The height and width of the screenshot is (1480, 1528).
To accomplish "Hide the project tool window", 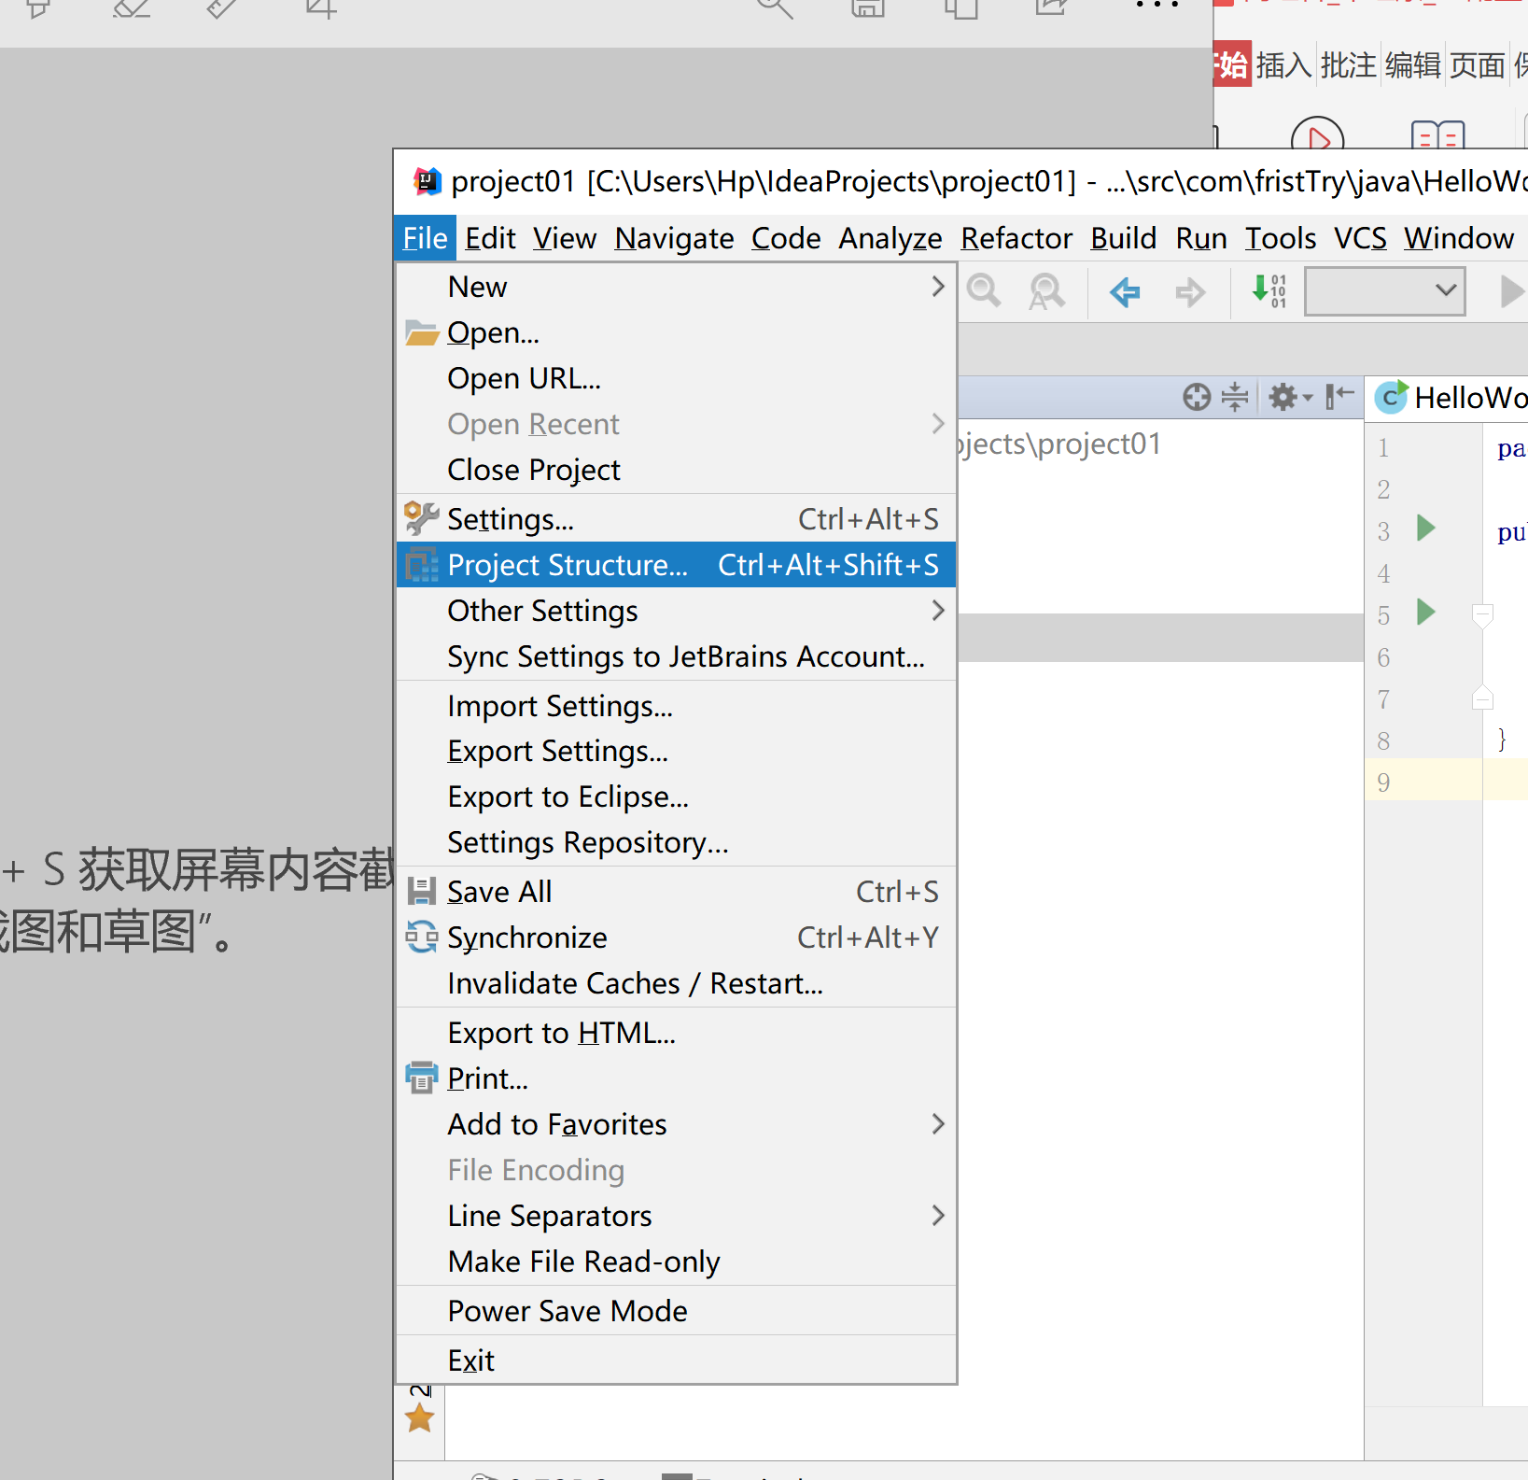I will coord(1340,397).
